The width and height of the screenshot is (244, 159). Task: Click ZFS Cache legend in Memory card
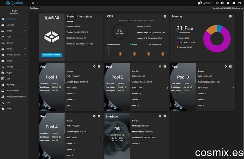coord(186,43)
